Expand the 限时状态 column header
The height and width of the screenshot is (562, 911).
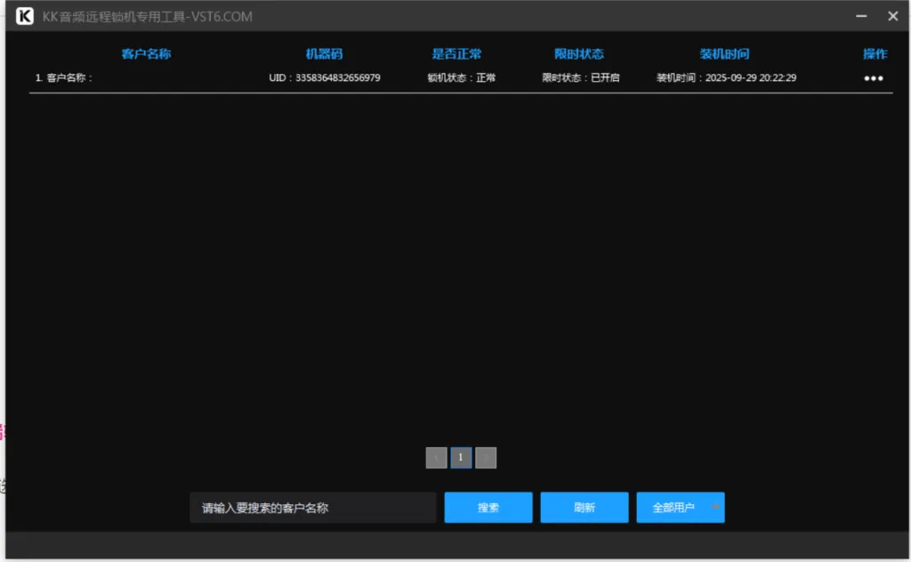pyautogui.click(x=579, y=53)
